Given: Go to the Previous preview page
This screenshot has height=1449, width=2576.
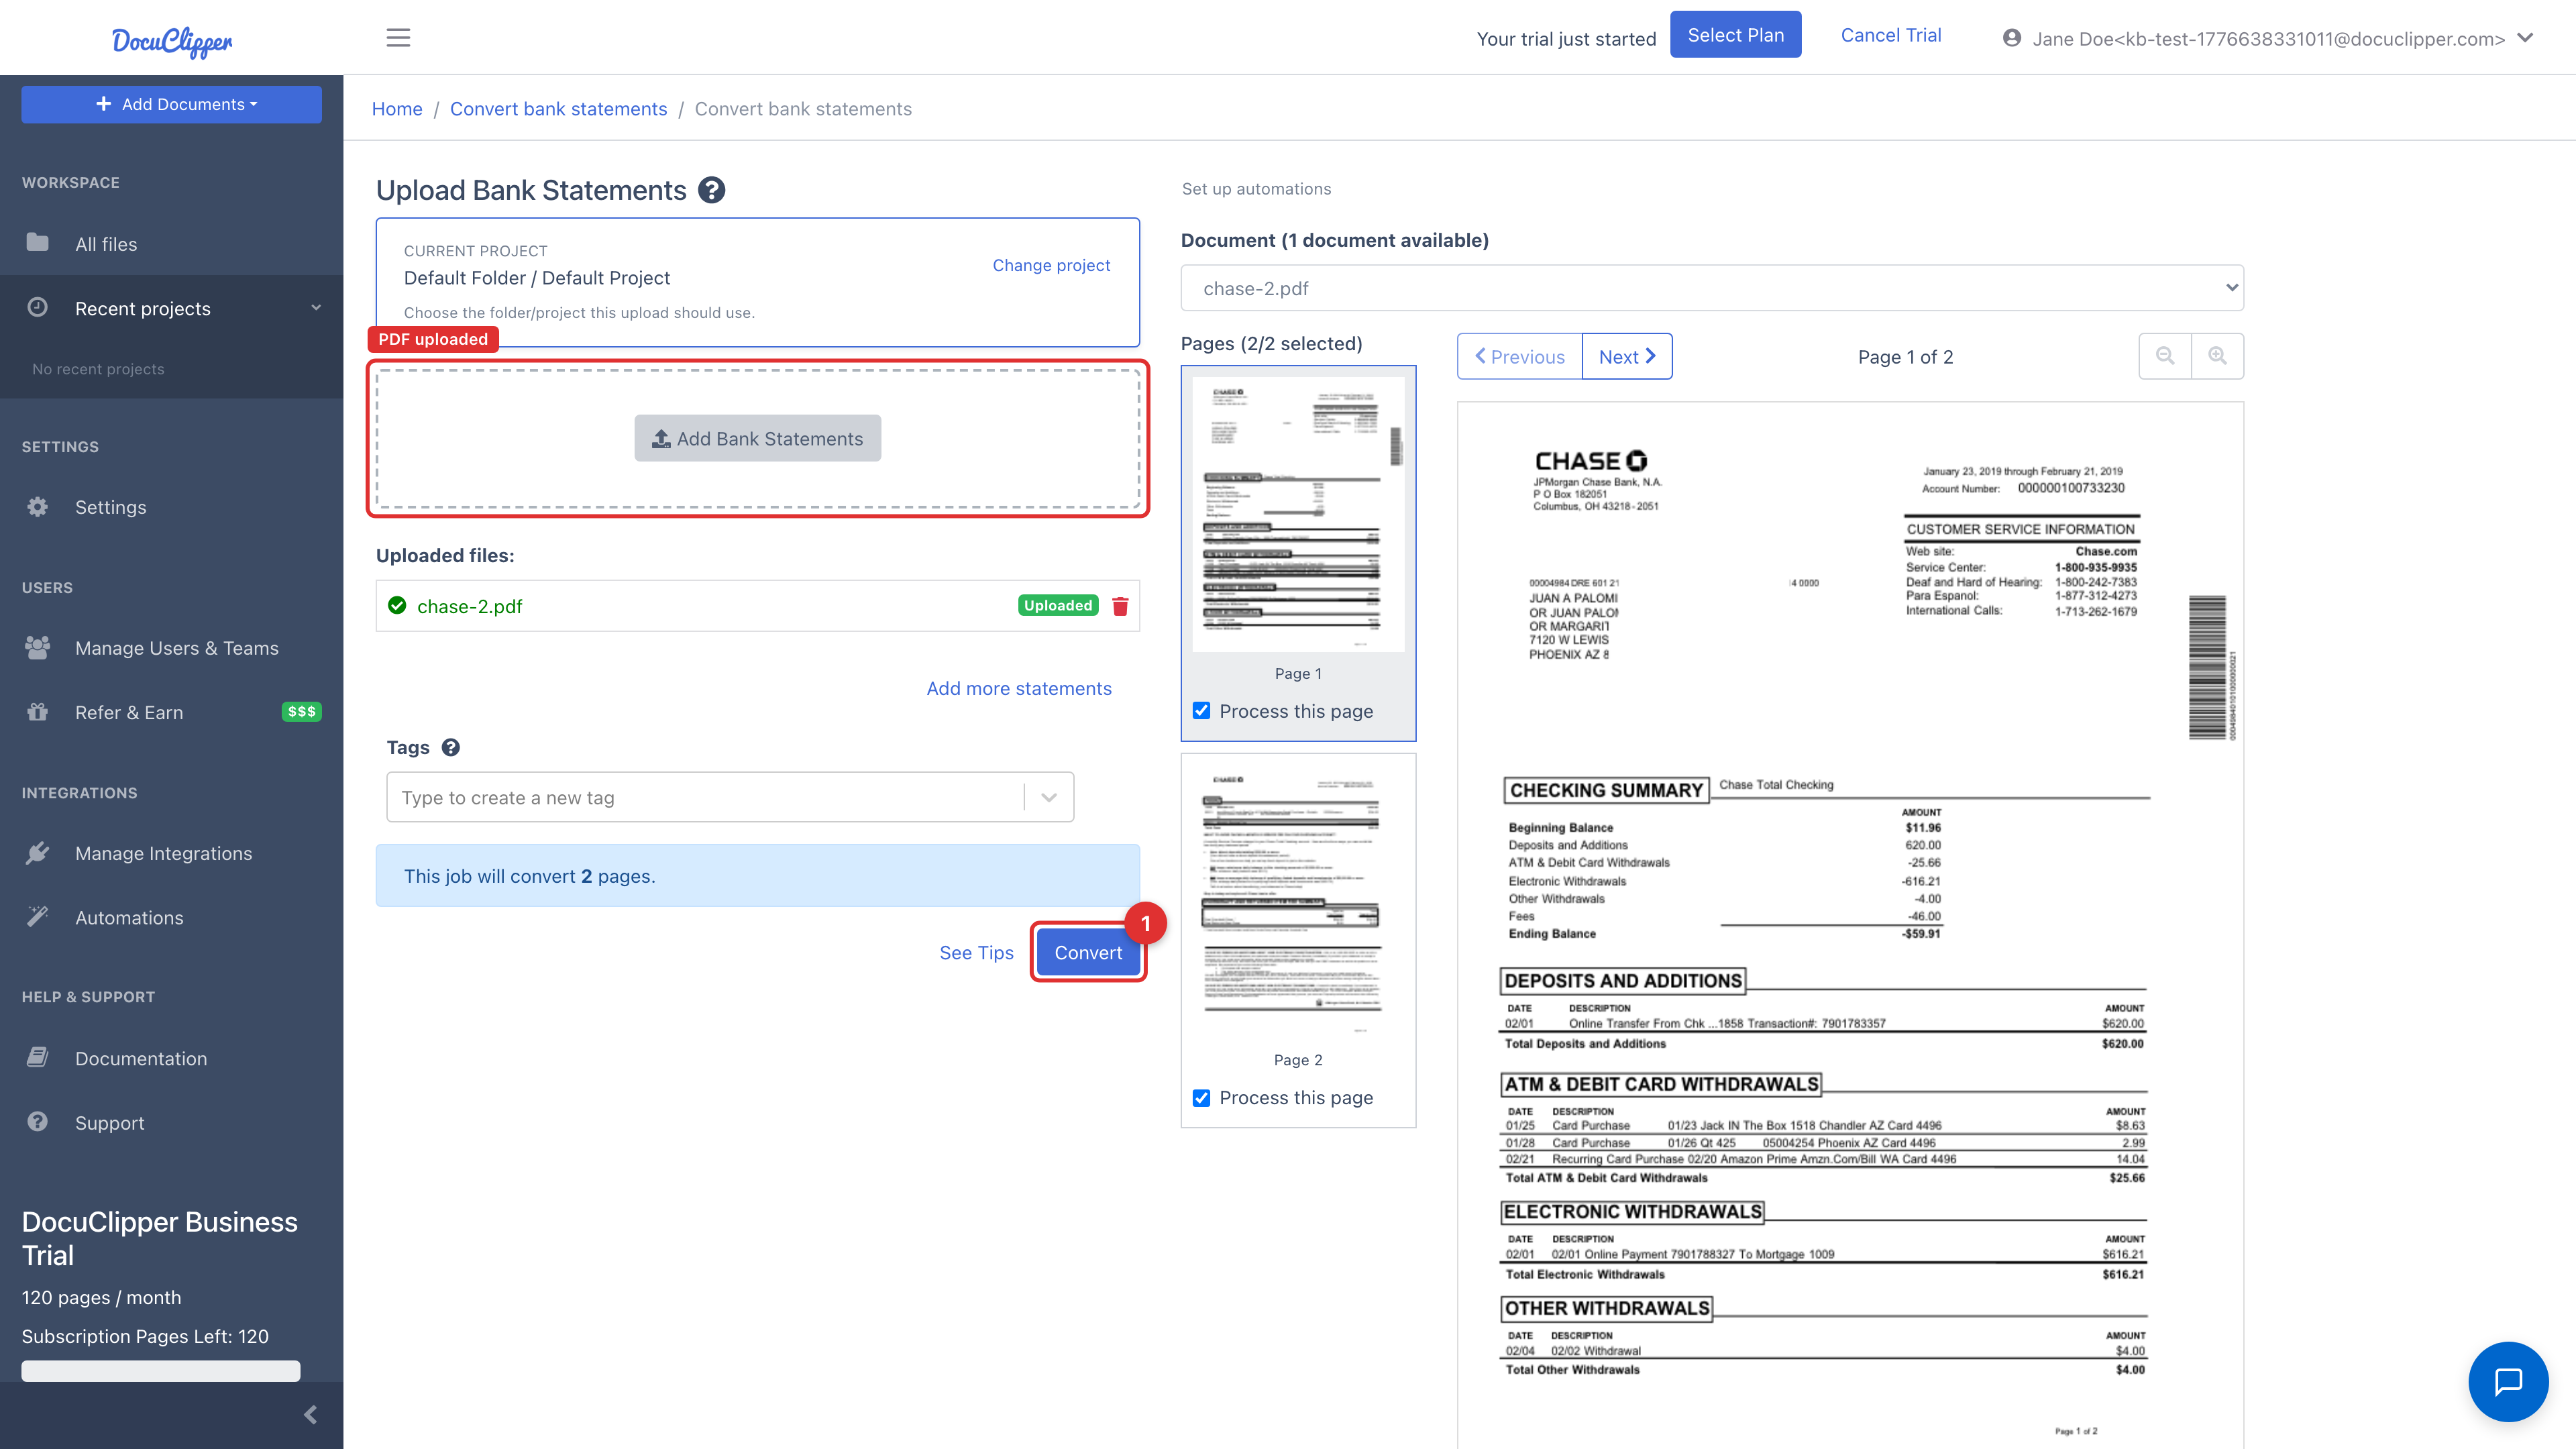Looking at the screenshot, I should pyautogui.click(x=1520, y=356).
